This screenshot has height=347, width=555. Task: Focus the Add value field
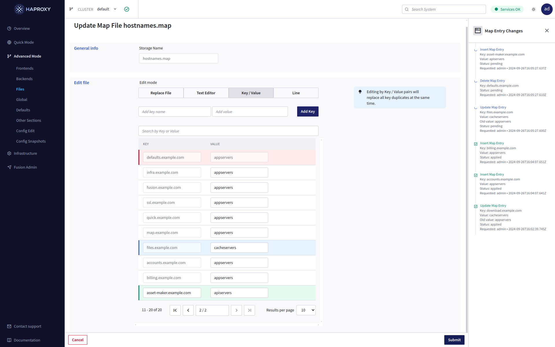pyautogui.click(x=250, y=112)
